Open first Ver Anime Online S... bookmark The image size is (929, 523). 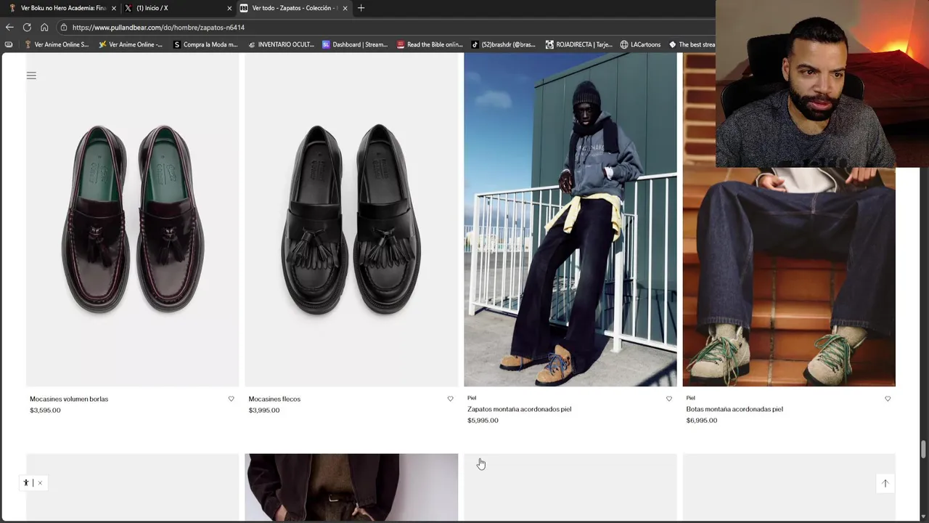pyautogui.click(x=57, y=44)
